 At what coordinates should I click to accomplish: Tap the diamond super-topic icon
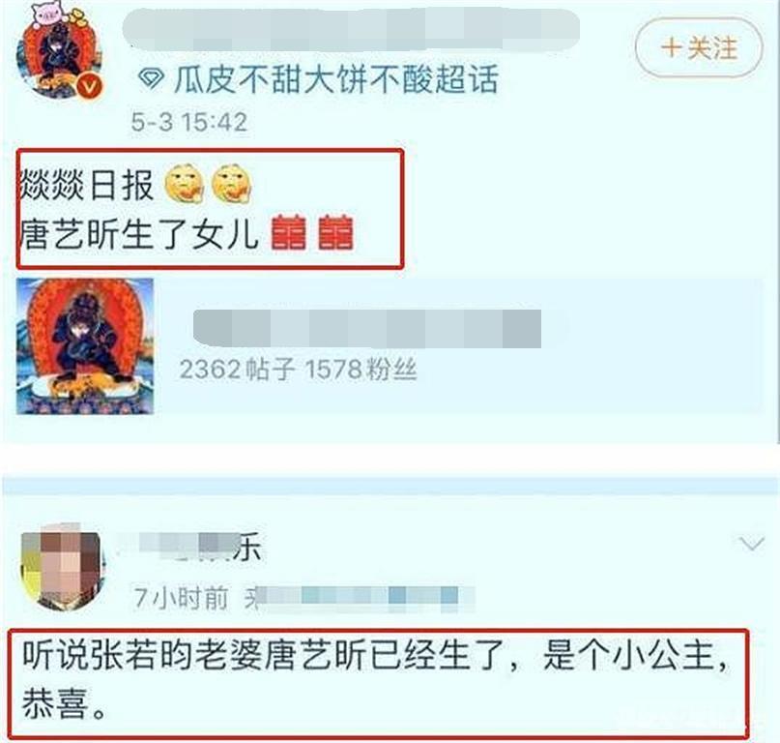[151, 78]
